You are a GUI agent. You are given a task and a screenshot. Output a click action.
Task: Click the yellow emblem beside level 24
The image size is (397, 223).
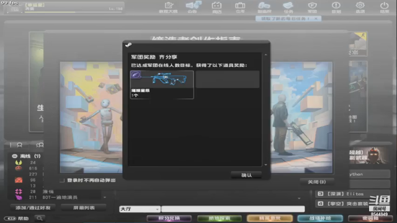point(19,162)
